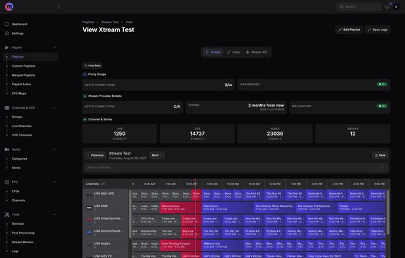This screenshot has height=258, width=405.
Task: Open the notifications bell
Action: click(x=387, y=7)
